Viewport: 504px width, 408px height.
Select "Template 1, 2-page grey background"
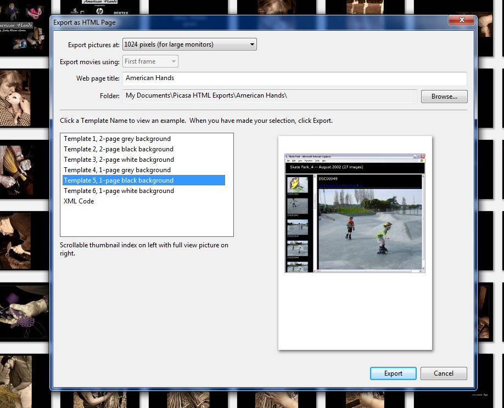(x=117, y=139)
